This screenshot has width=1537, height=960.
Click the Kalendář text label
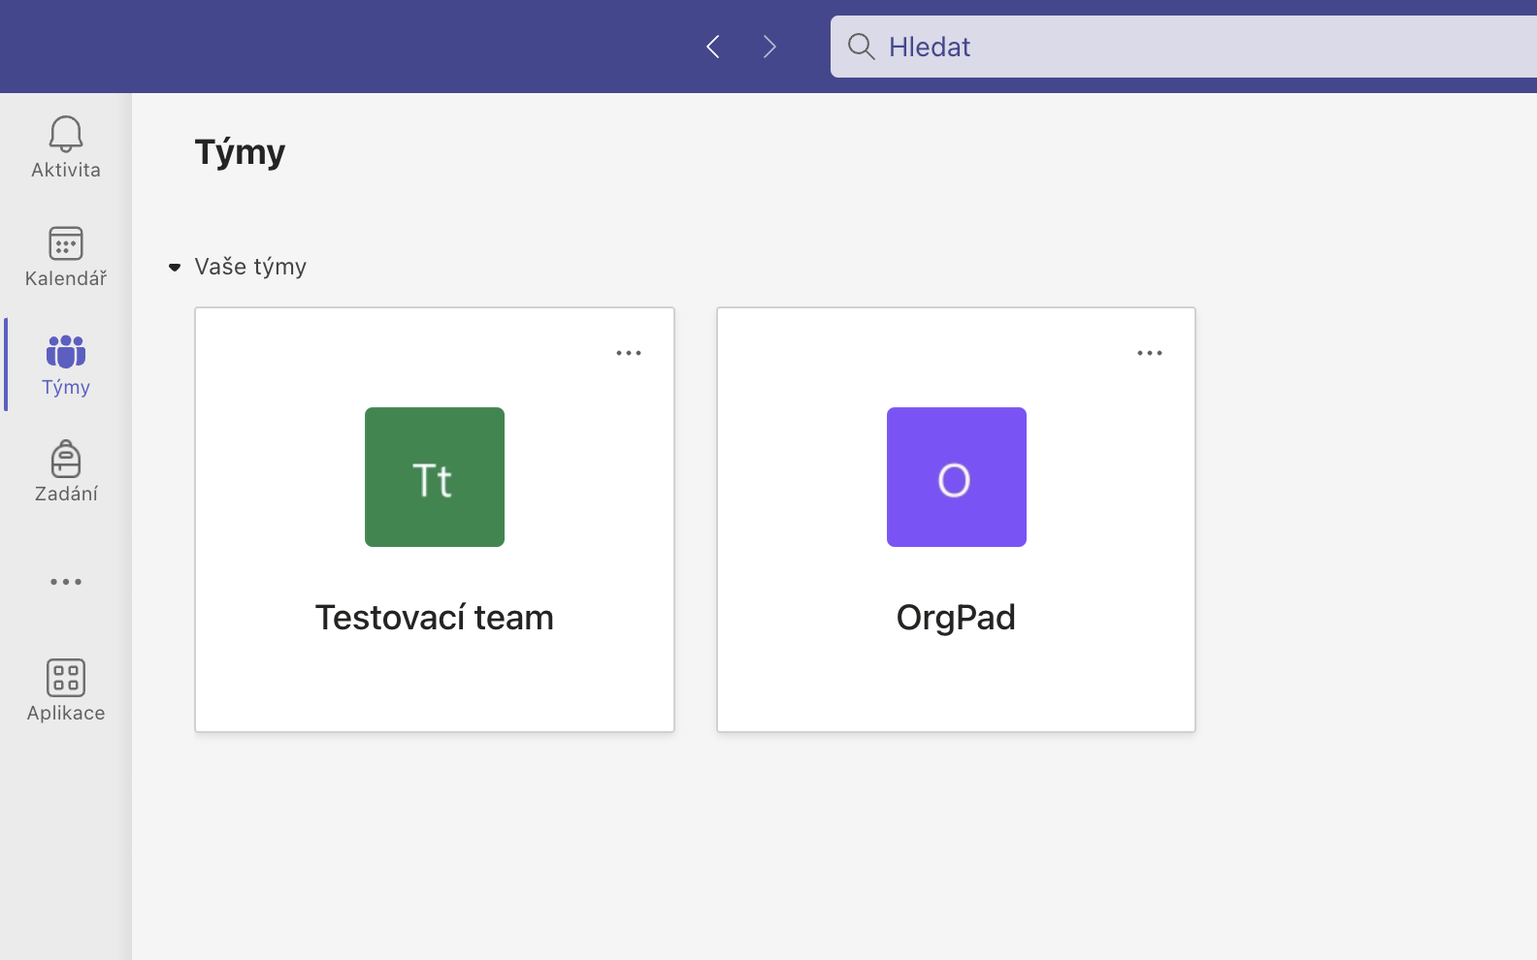click(x=66, y=279)
